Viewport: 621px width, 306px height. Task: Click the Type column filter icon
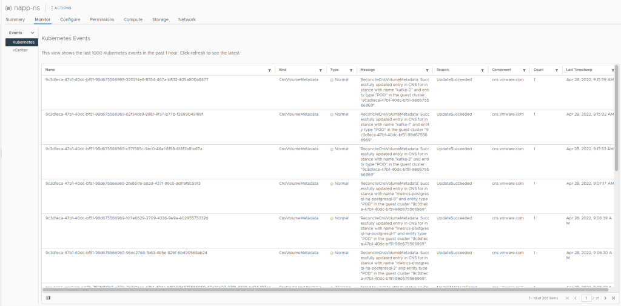tap(351, 70)
